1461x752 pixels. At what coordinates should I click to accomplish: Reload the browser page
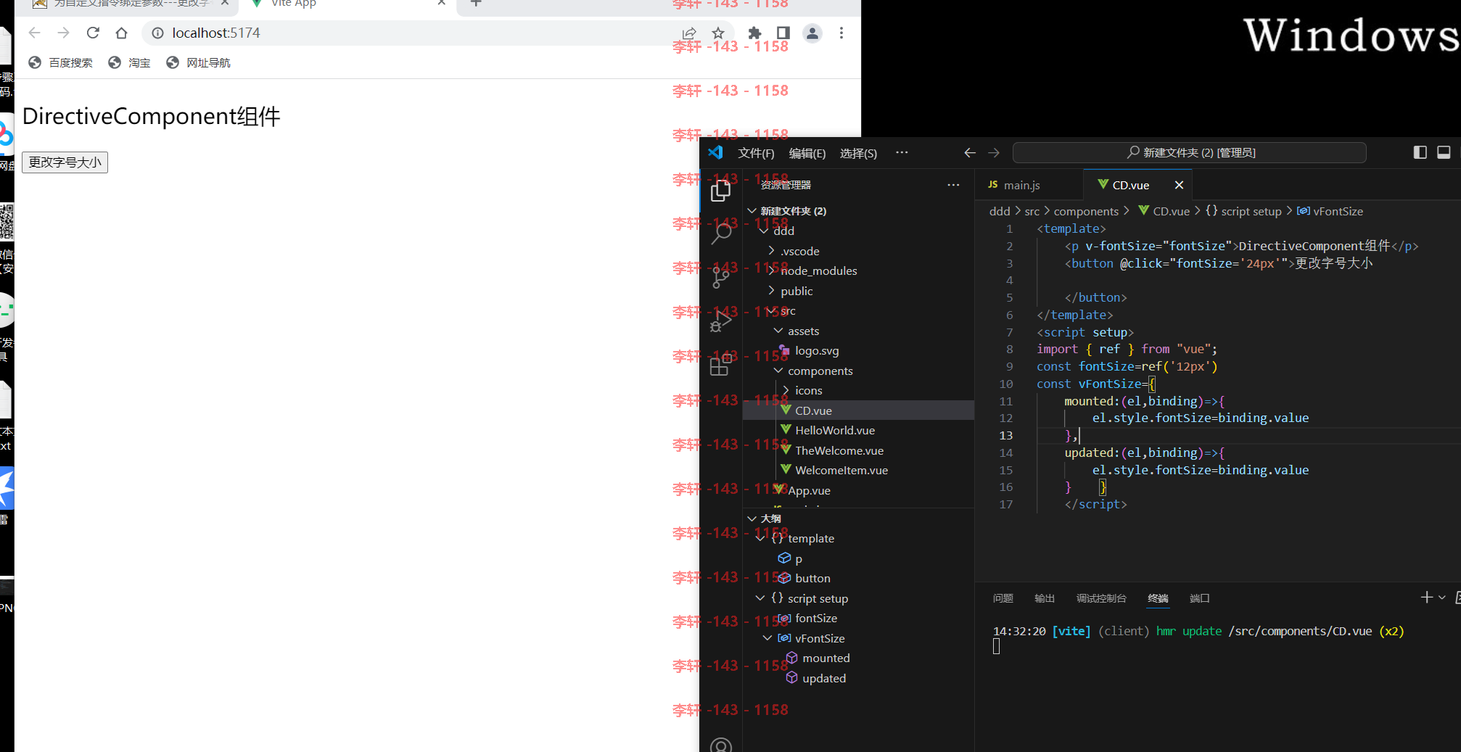(x=93, y=33)
